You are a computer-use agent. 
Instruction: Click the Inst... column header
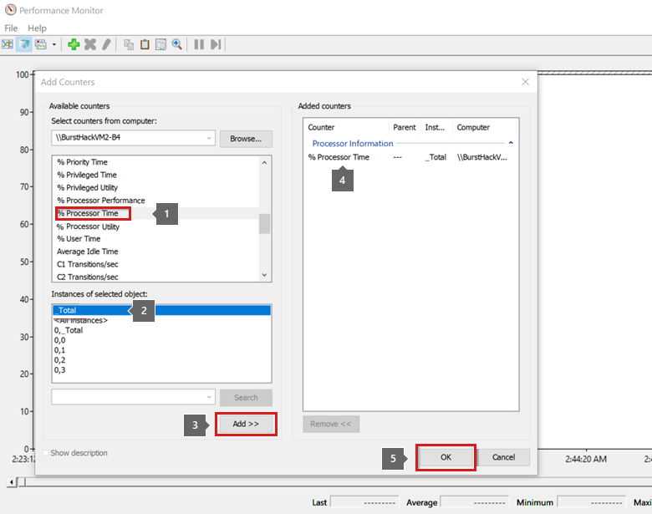435,127
